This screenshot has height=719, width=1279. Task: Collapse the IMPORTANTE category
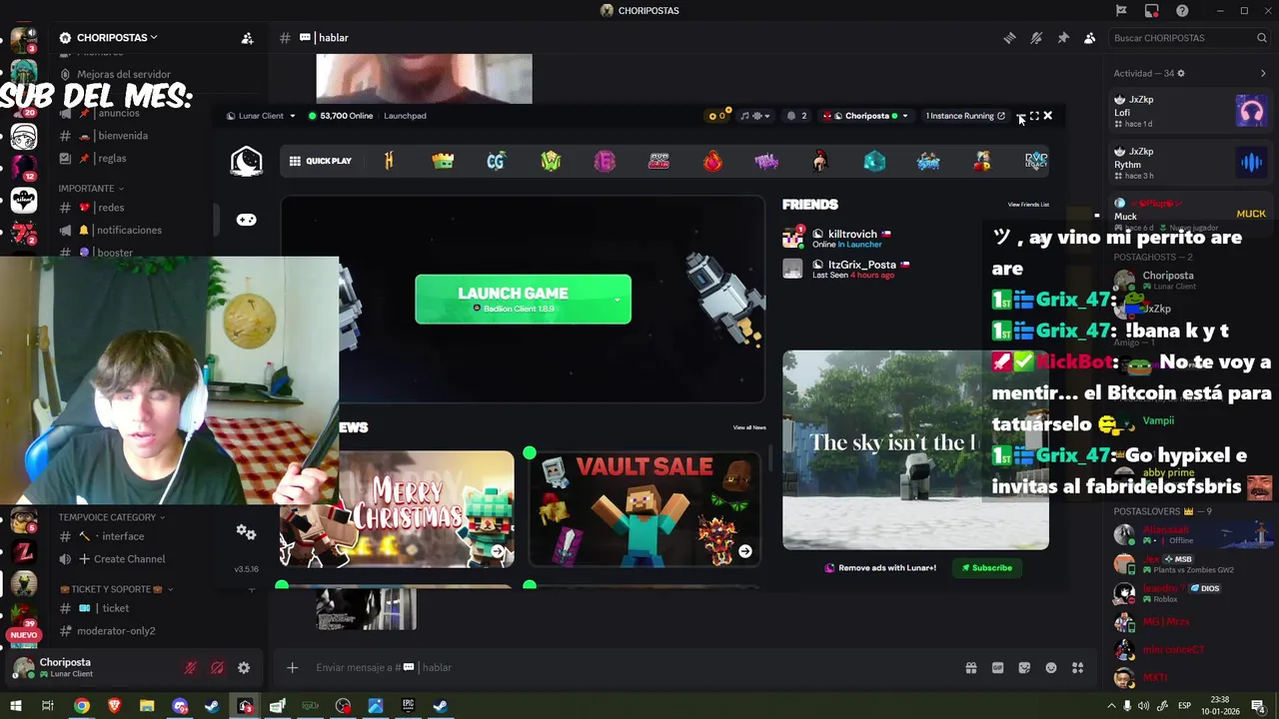90,188
